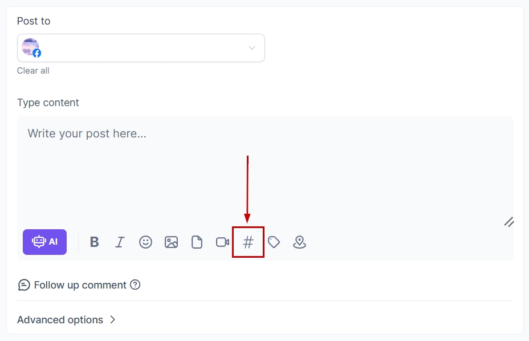Click the add image icon

(171, 242)
